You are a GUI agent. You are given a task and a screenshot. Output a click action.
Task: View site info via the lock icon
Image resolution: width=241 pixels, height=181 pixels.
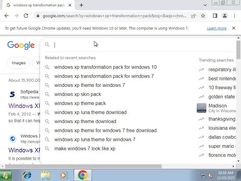click(38, 16)
